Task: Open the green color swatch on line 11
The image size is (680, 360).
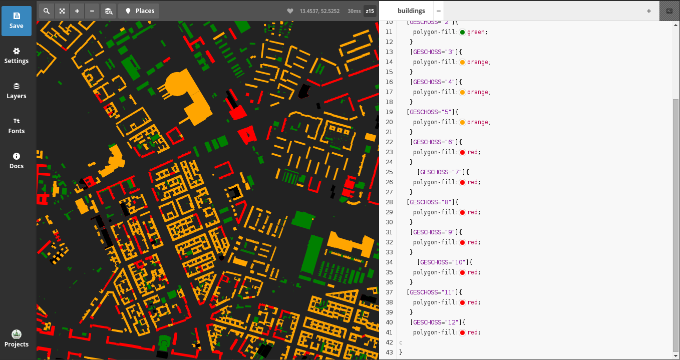Action: 462,32
